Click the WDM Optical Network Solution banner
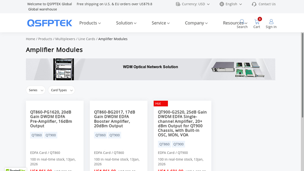 tap(150, 69)
